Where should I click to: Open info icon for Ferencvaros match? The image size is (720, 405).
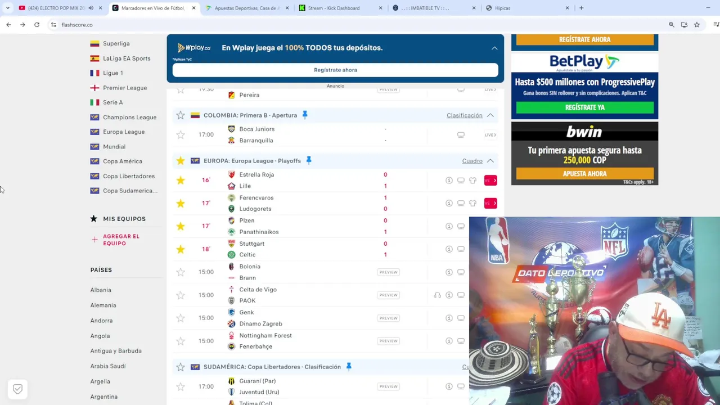pos(449,203)
